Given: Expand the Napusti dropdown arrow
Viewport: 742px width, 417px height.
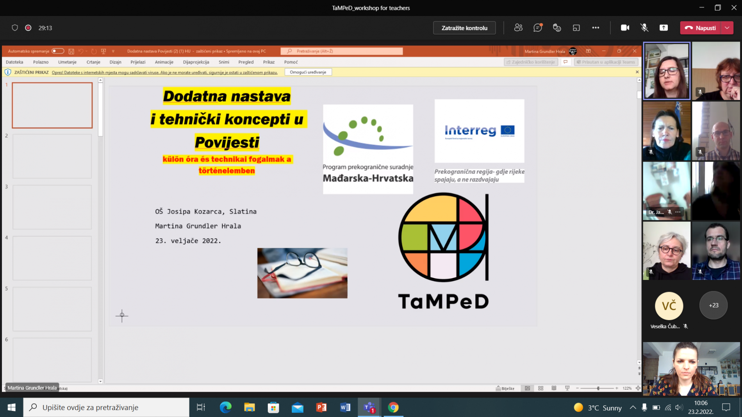Looking at the screenshot, I should coord(727,28).
